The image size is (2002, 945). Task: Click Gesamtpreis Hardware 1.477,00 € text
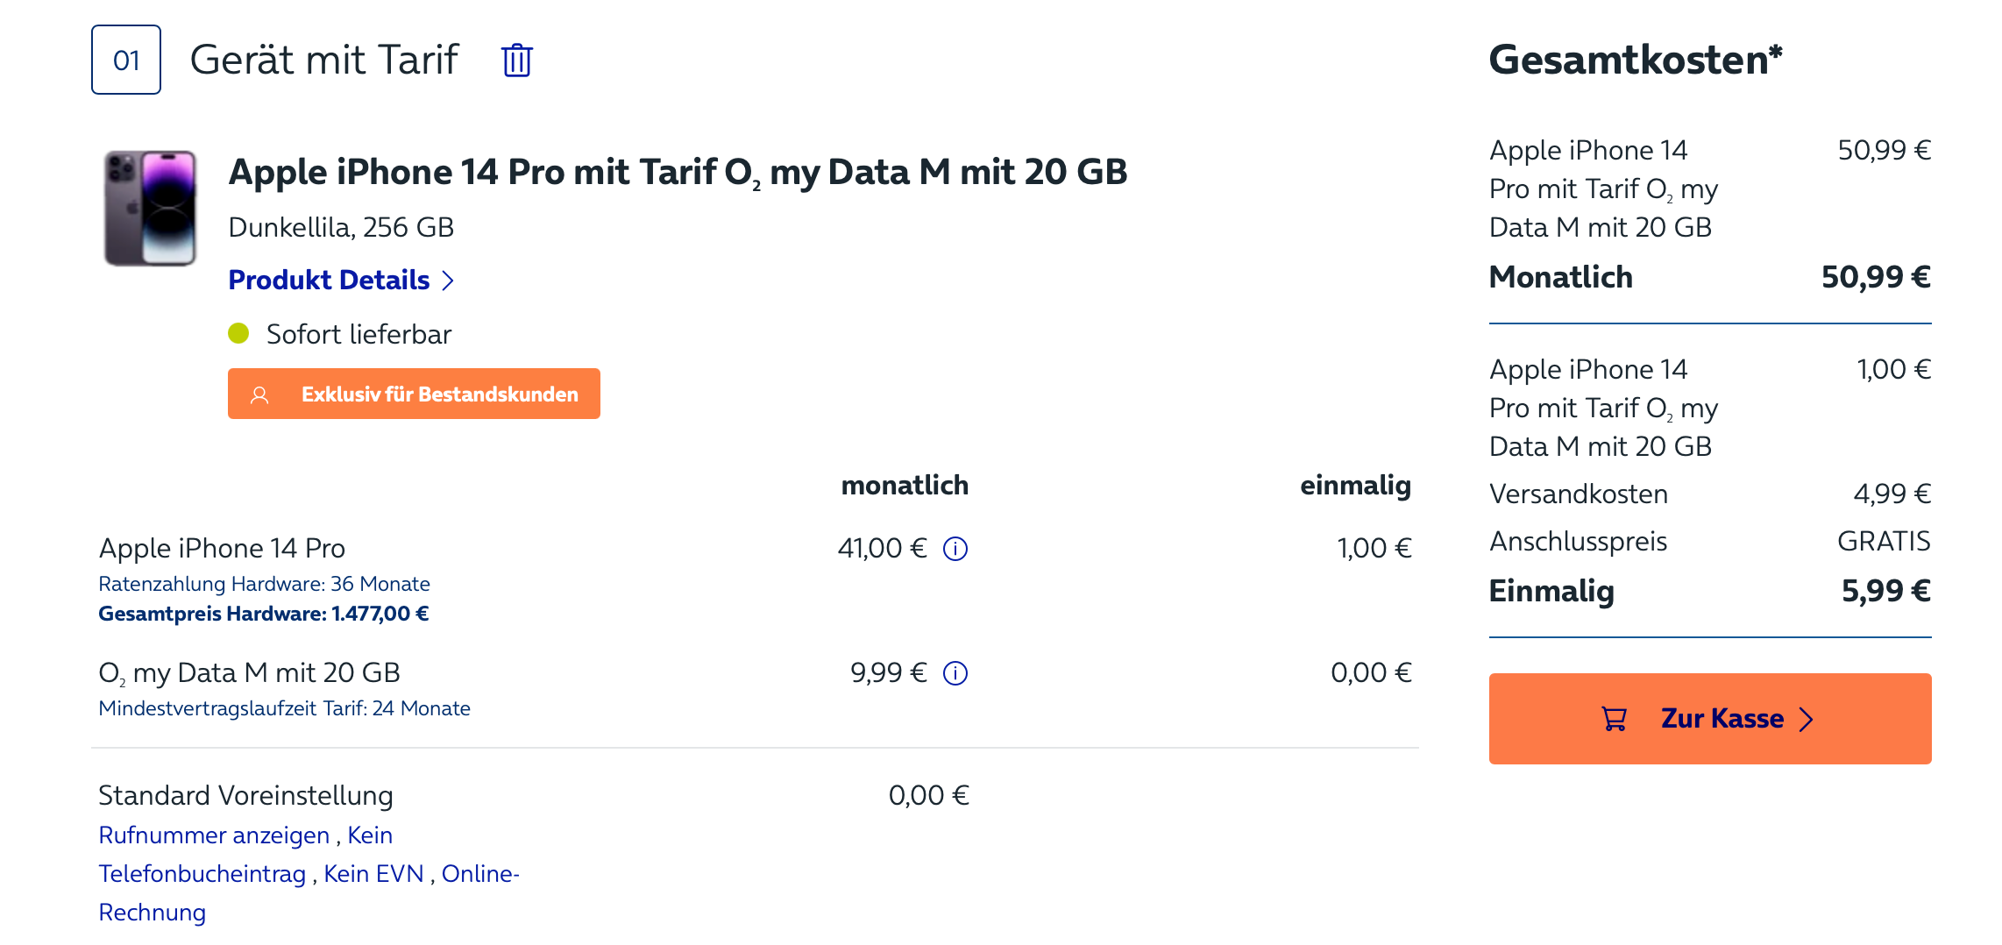point(263,614)
